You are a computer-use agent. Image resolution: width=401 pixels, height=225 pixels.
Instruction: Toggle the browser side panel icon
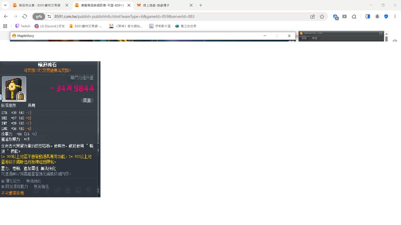[368, 16]
